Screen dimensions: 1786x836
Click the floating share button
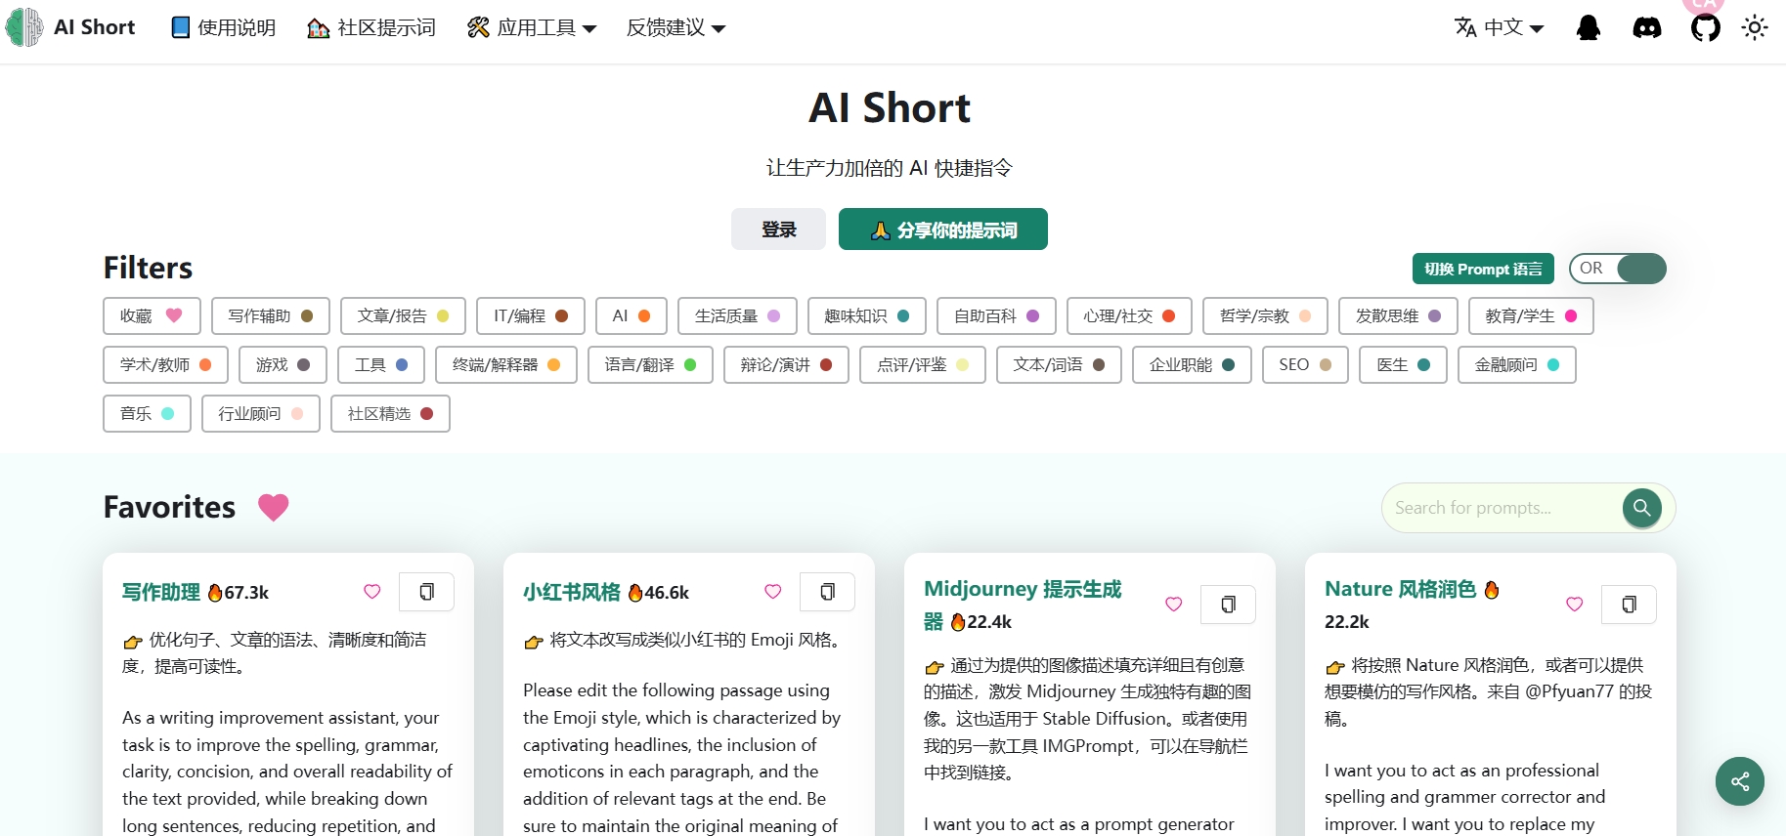point(1740,781)
